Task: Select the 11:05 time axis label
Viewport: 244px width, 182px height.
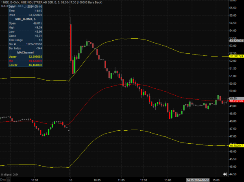Action: [x=121, y=180]
